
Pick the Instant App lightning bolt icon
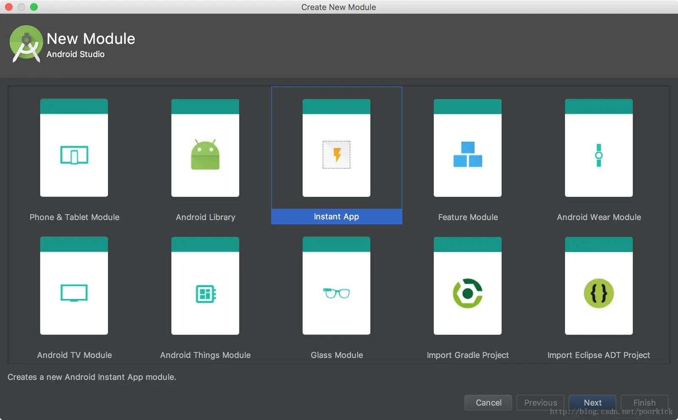pos(336,155)
